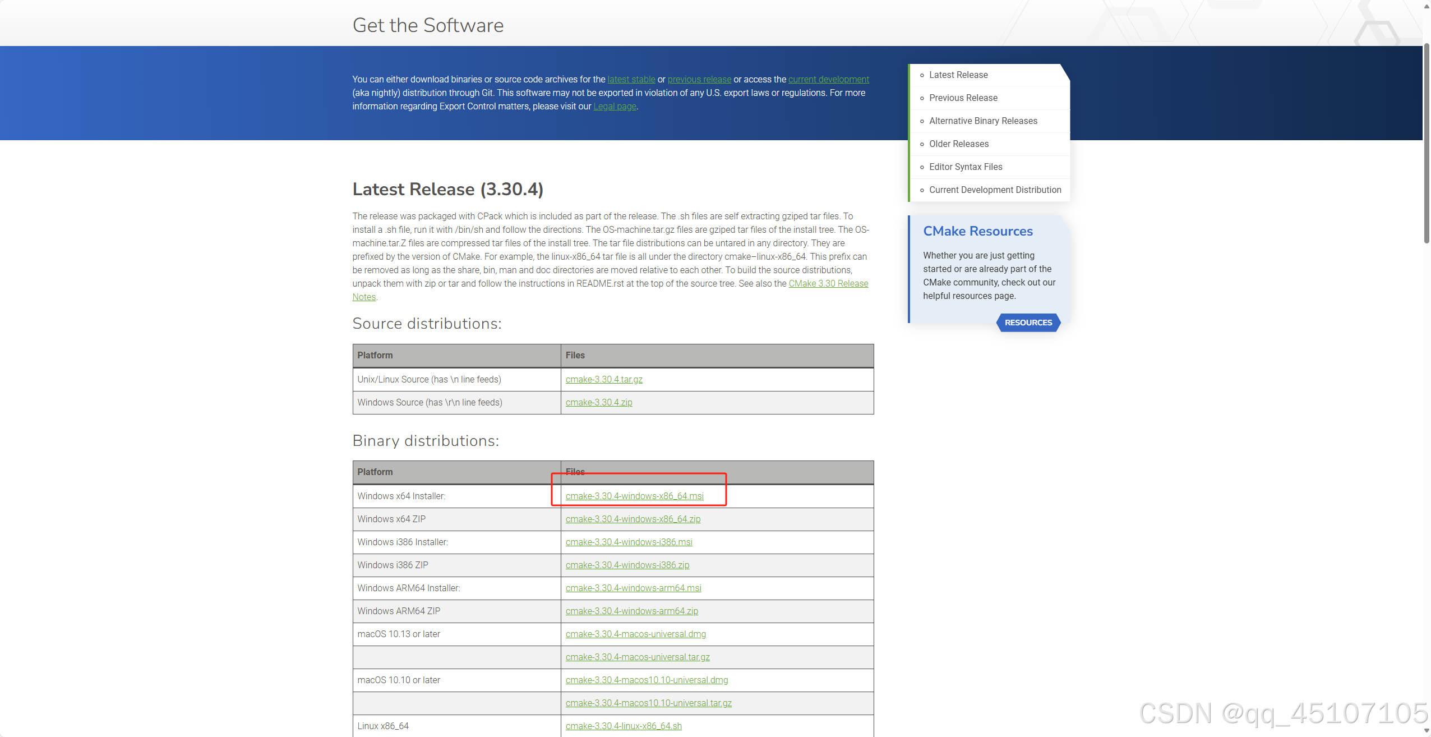Open the cmake-3.30.4.tar.gz source link
1431x737 pixels.
tap(604, 379)
